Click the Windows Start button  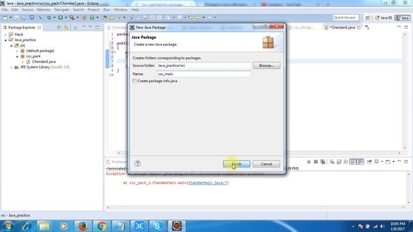pyautogui.click(x=8, y=226)
